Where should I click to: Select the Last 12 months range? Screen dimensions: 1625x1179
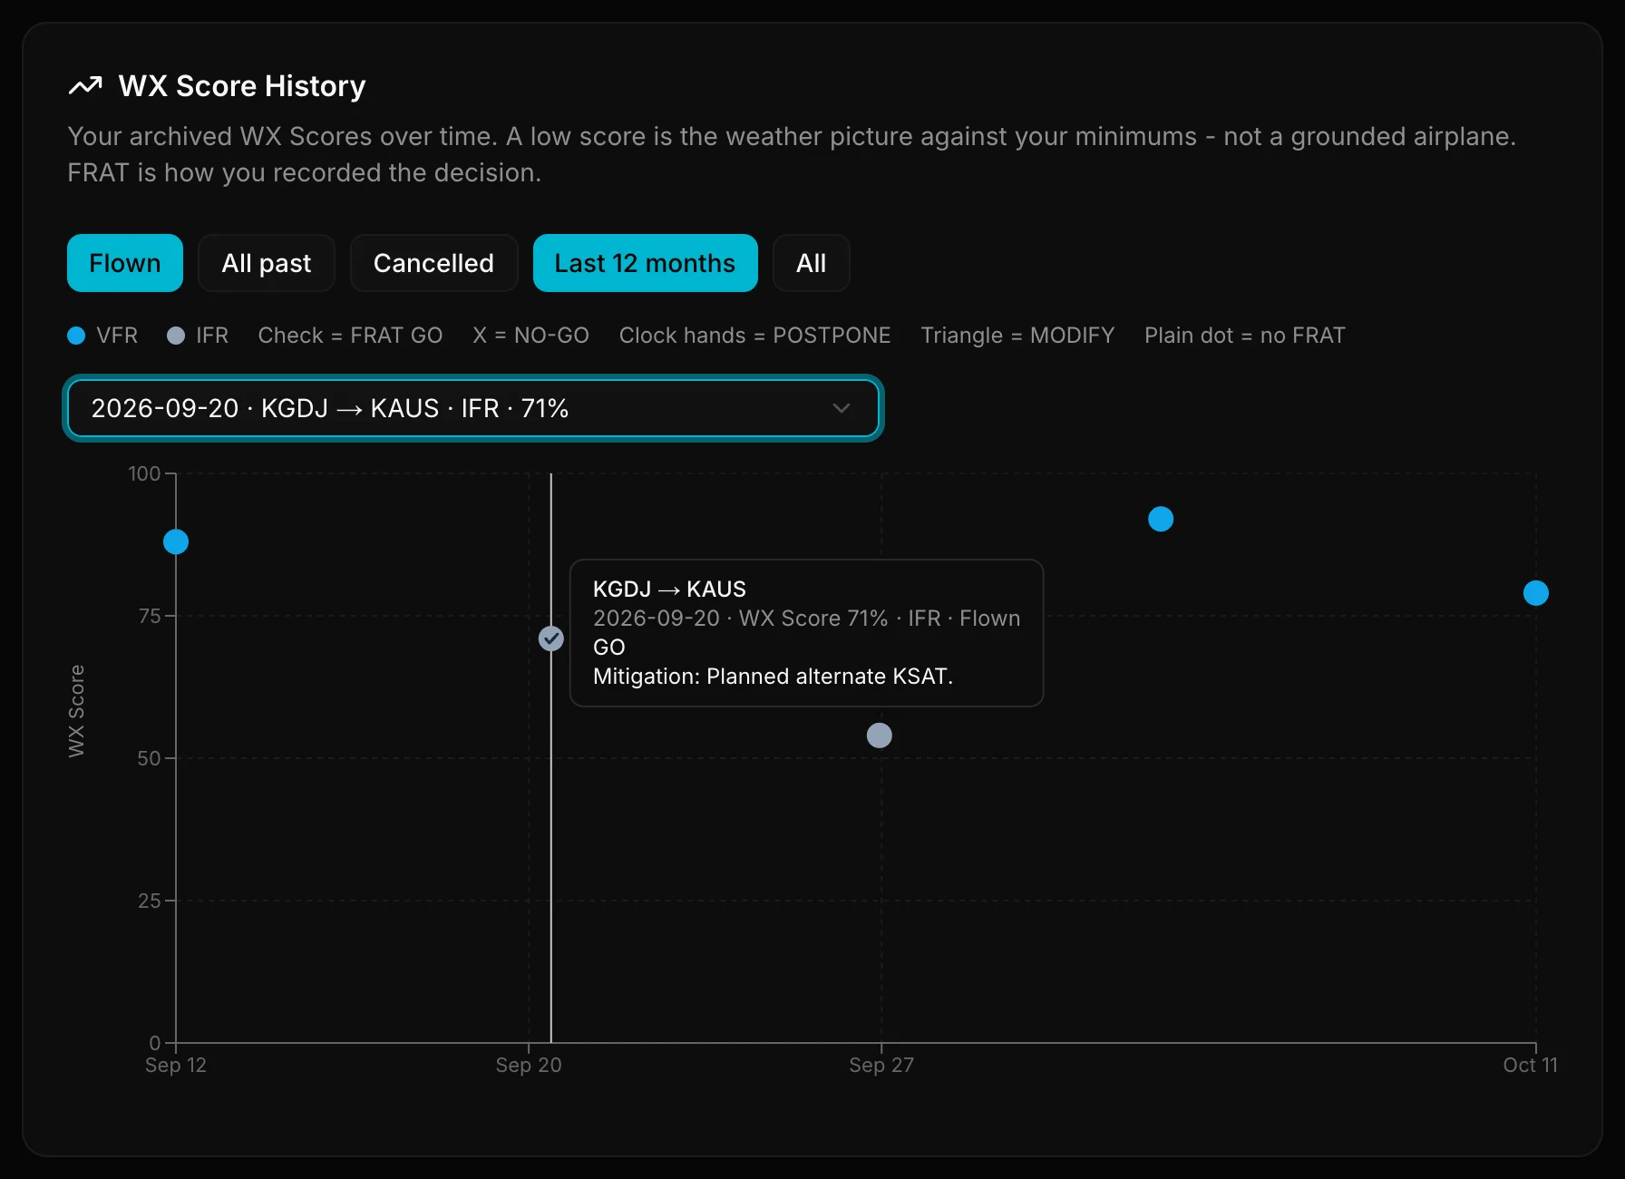[x=645, y=263]
